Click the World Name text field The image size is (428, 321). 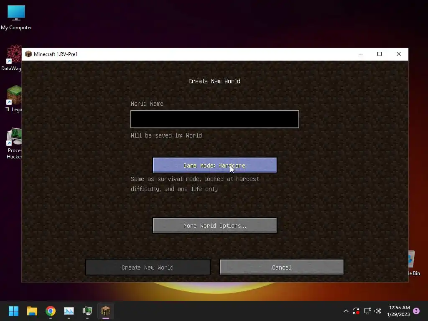[x=214, y=119]
